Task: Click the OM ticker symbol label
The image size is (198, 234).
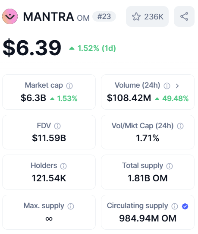Action: coord(83,18)
